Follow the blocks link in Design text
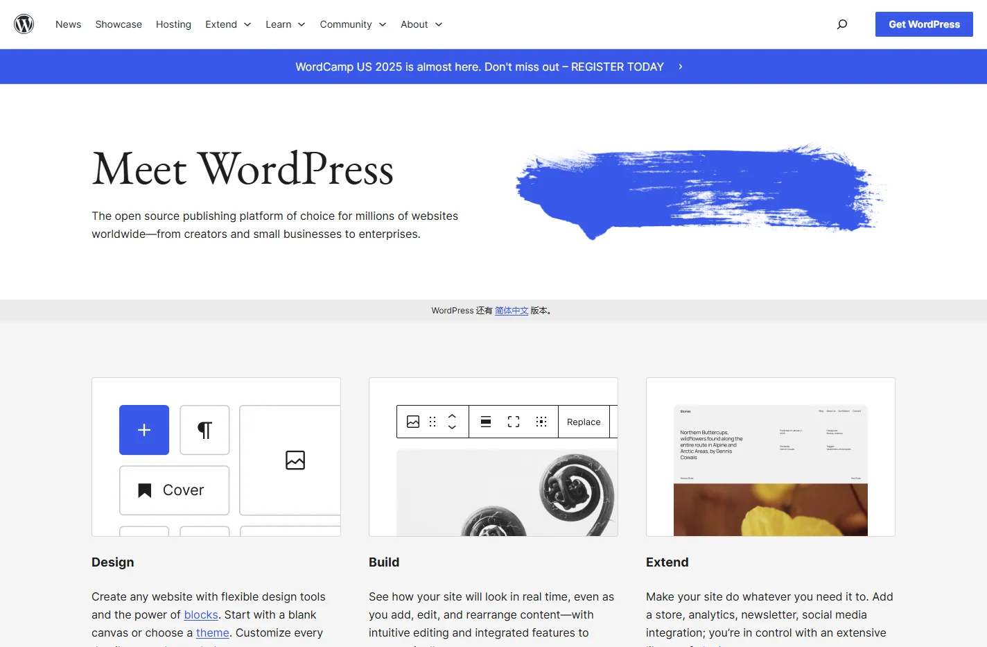 [201, 614]
